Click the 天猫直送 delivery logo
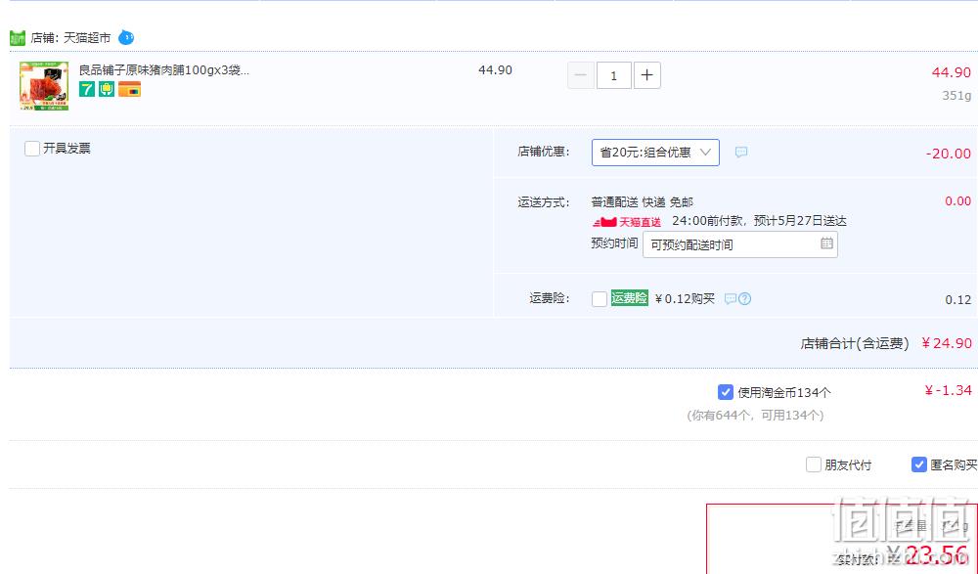The width and height of the screenshot is (978, 574). [627, 222]
